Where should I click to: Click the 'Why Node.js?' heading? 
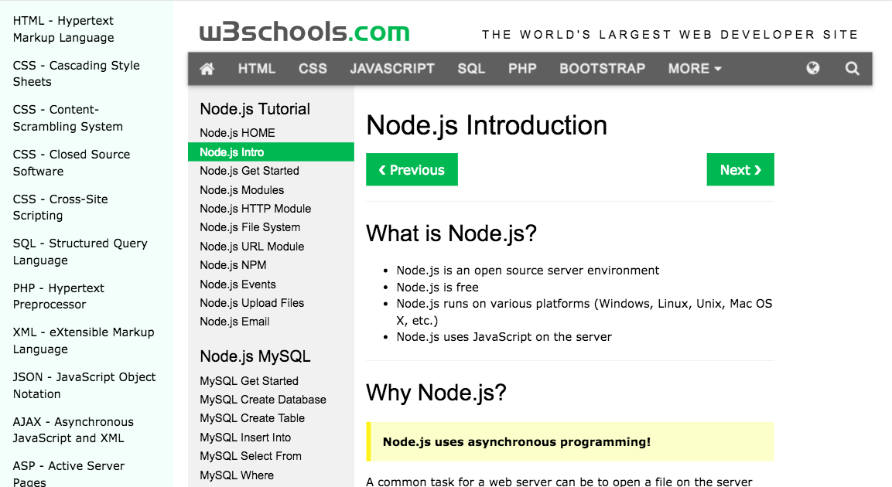436,393
